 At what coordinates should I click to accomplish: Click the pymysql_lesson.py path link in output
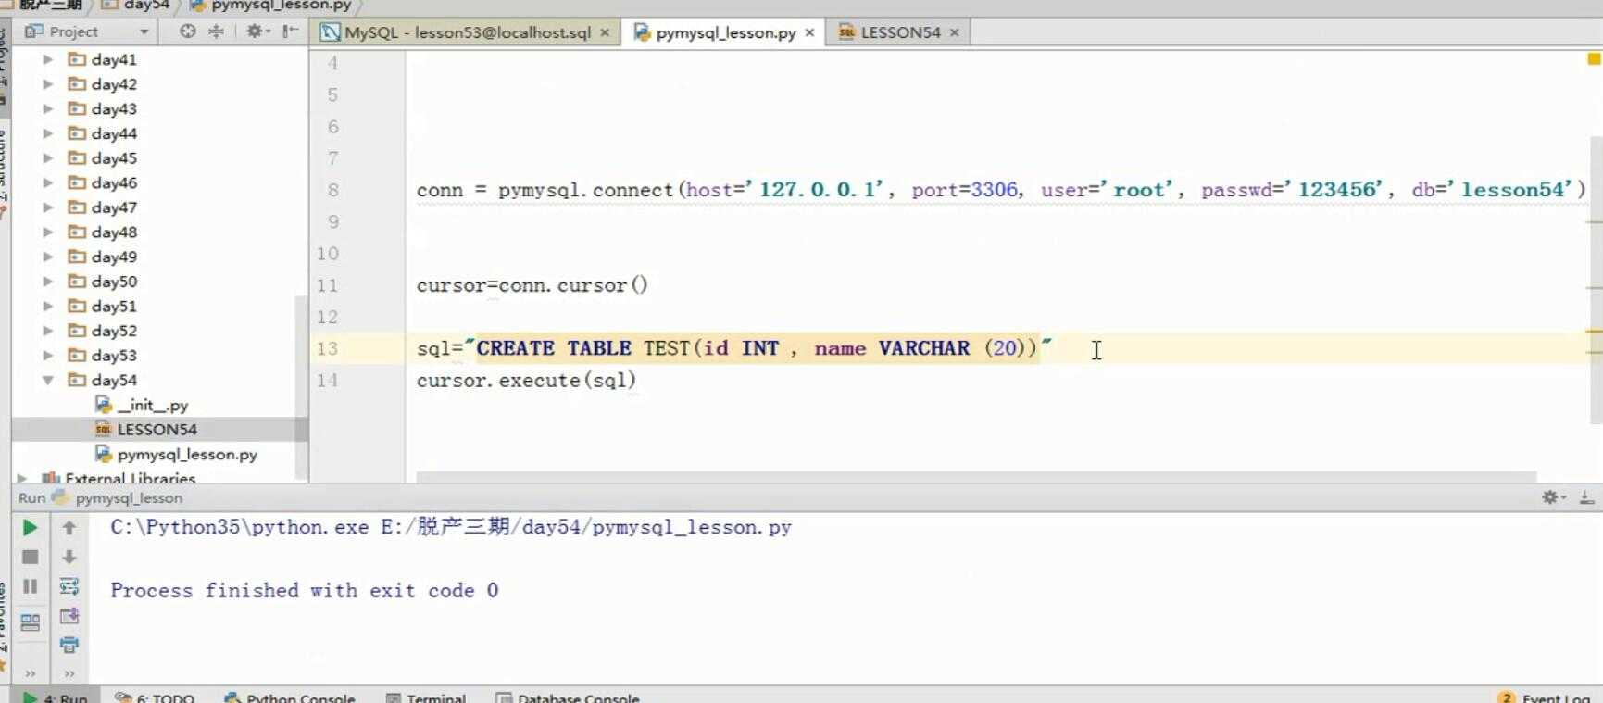586,527
